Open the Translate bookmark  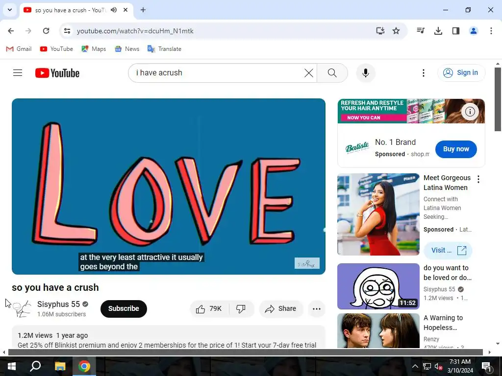164,49
